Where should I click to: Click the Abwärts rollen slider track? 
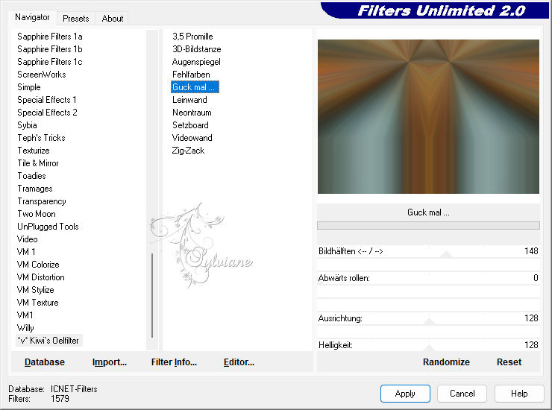428,277
